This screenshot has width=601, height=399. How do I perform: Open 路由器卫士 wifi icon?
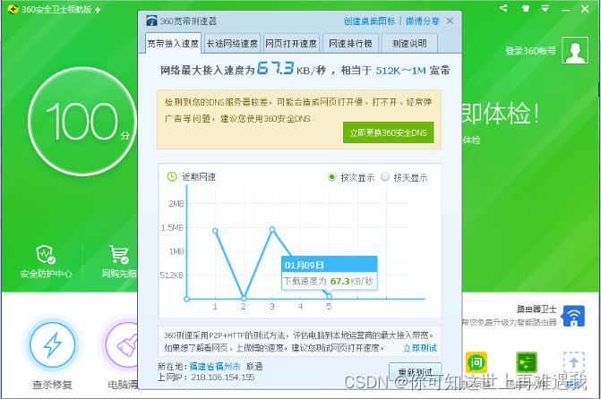574,316
